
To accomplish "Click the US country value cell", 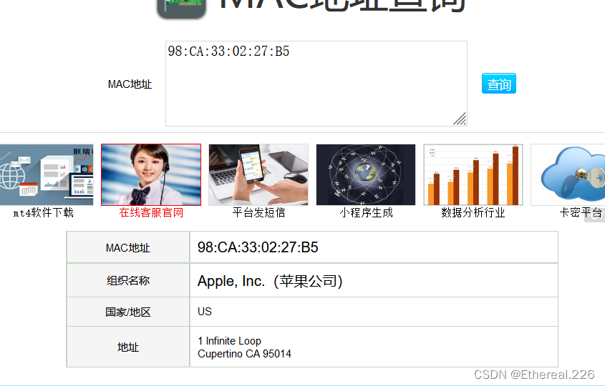I will [374, 312].
